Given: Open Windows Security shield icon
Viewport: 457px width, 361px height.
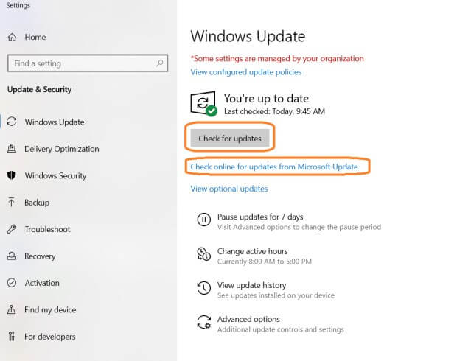Looking at the screenshot, I should 12,175.
